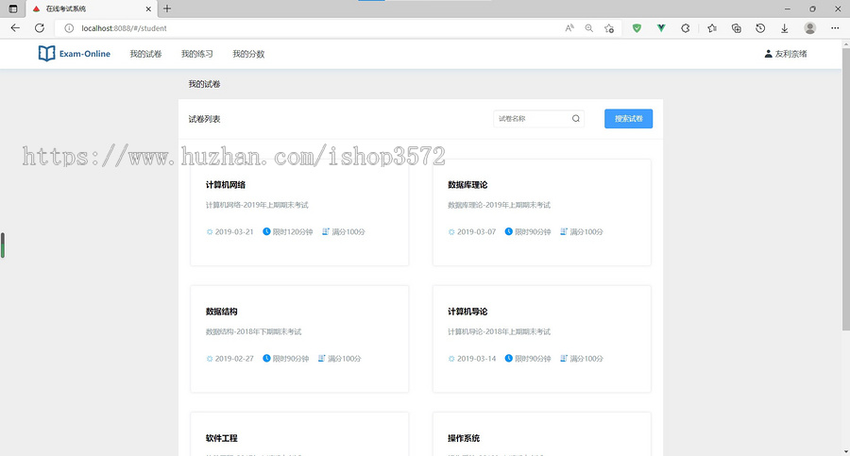Click the 搜索试卷 button

[x=628, y=119]
